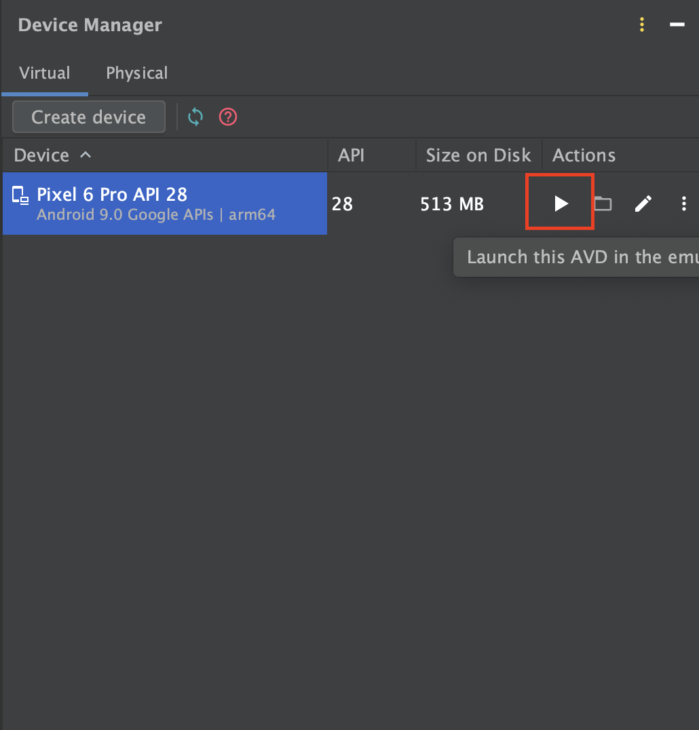Image resolution: width=699 pixels, height=730 pixels.
Task: Switch to the Virtual tab
Action: [45, 73]
